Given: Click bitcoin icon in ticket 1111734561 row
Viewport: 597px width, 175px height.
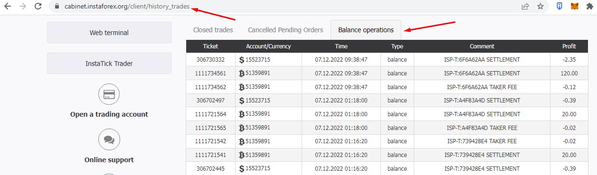Looking at the screenshot, I should (x=241, y=74).
